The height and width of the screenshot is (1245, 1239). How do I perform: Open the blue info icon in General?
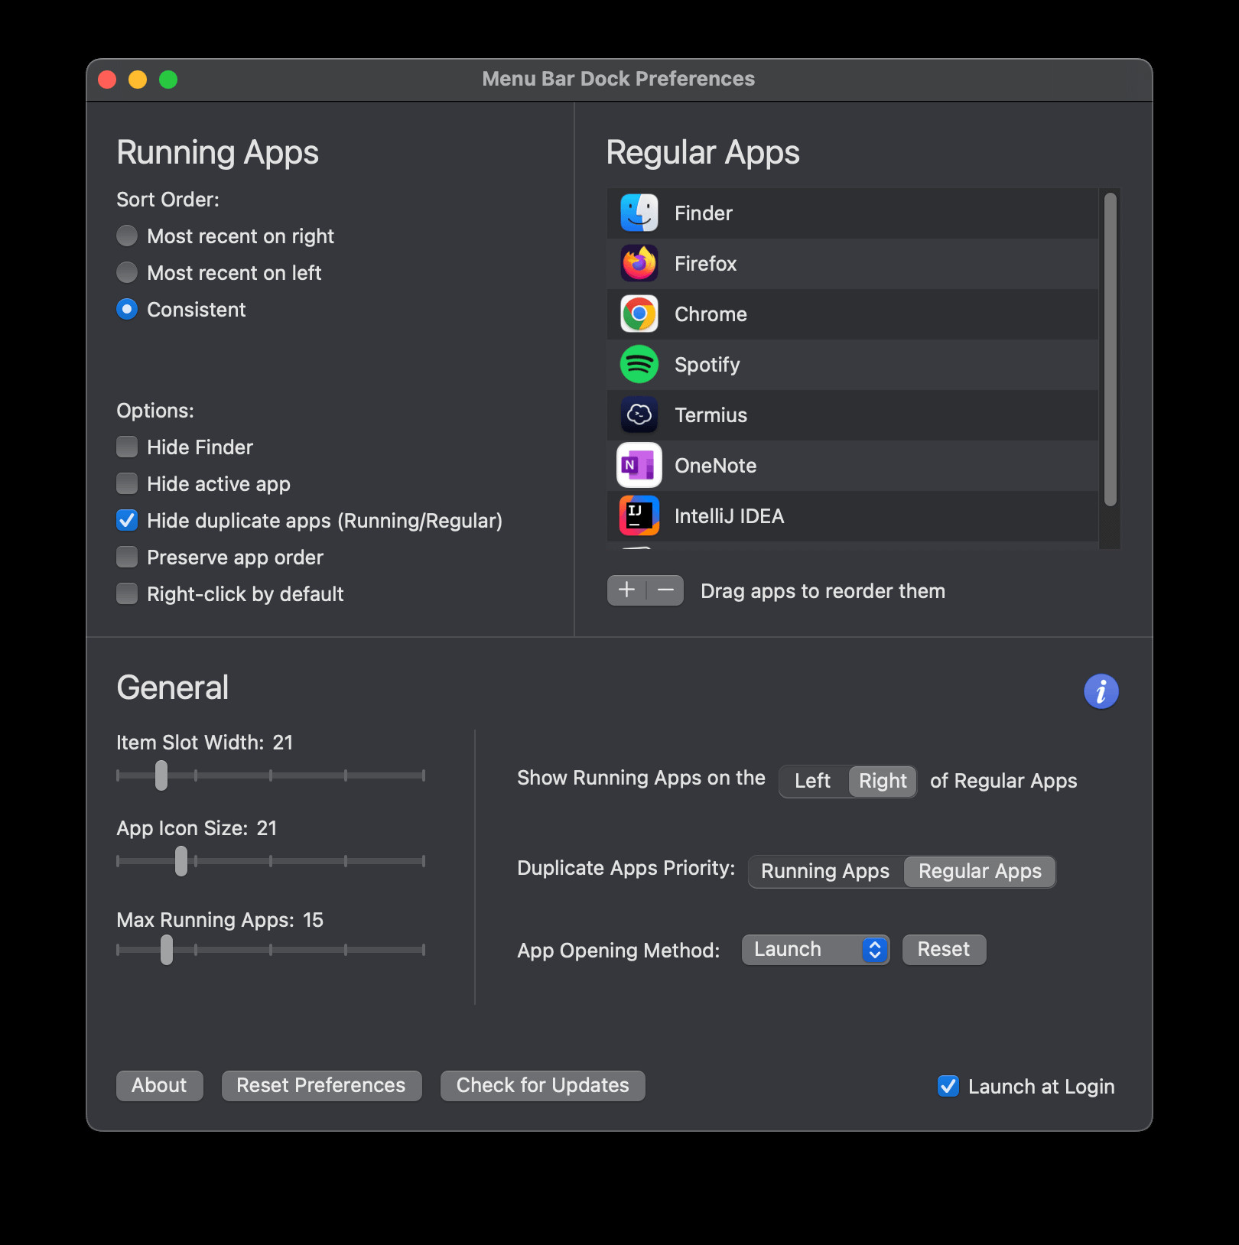point(1101,691)
